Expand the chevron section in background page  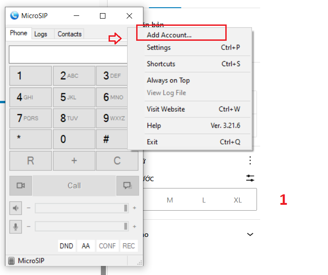coord(250,234)
